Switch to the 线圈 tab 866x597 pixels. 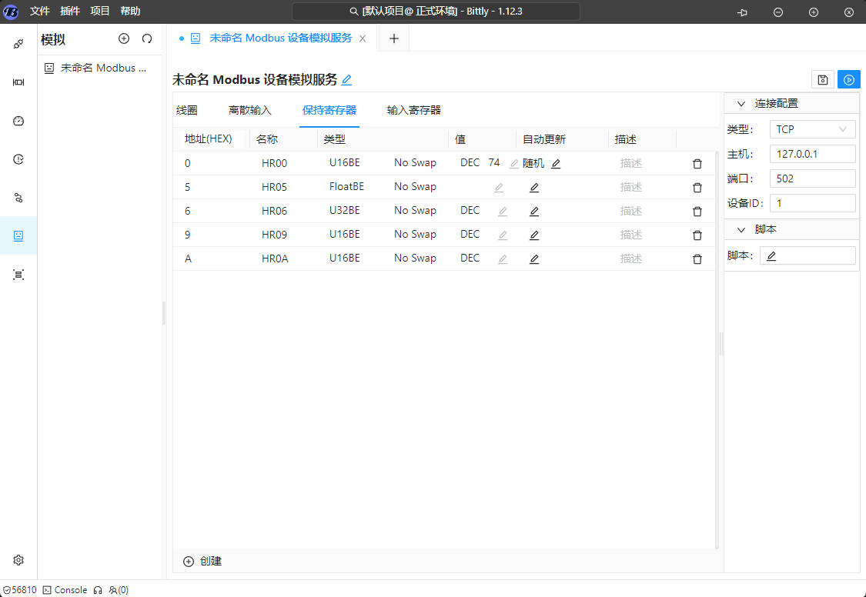[187, 110]
